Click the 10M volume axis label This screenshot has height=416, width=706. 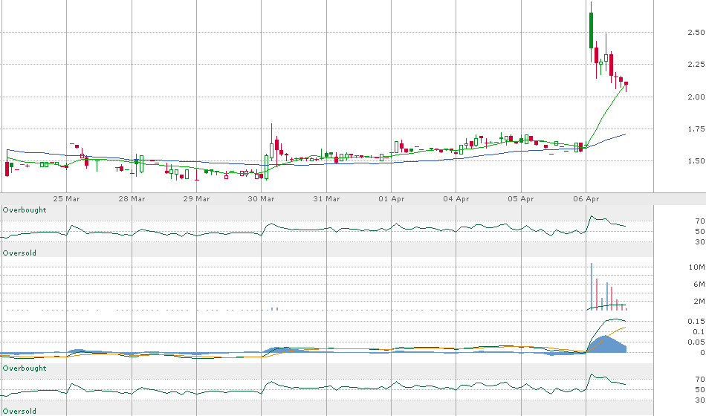[x=697, y=267]
